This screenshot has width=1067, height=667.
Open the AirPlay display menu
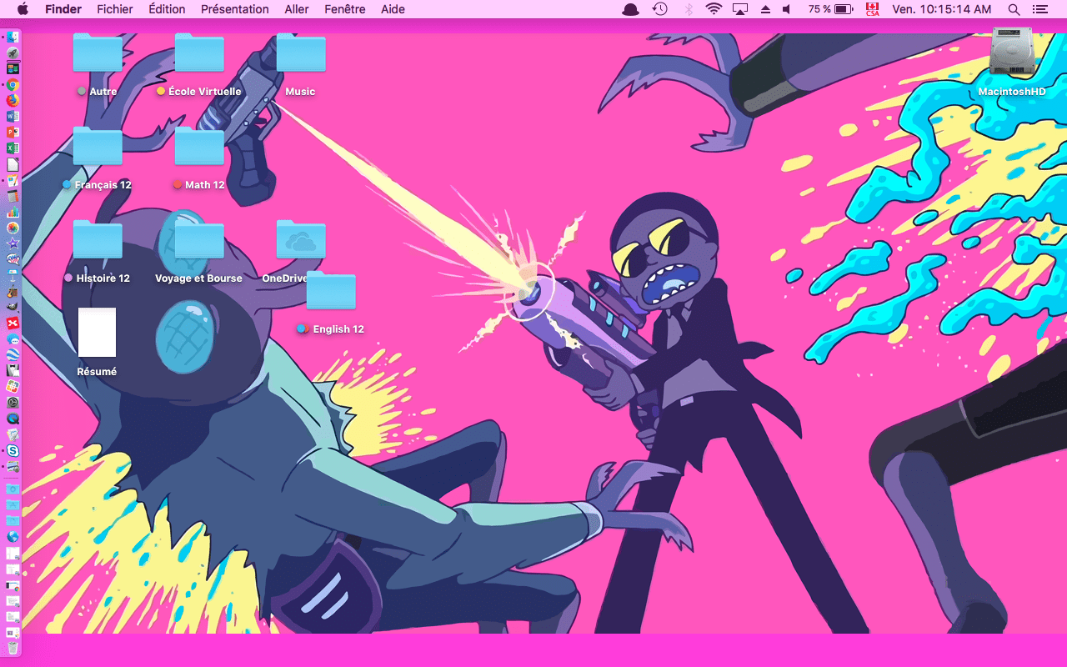pyautogui.click(x=740, y=9)
